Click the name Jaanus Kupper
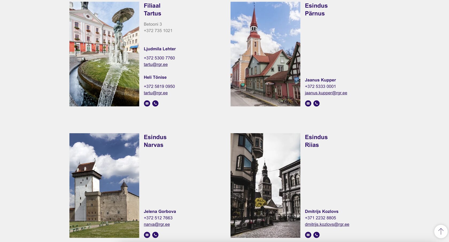 (x=320, y=80)
